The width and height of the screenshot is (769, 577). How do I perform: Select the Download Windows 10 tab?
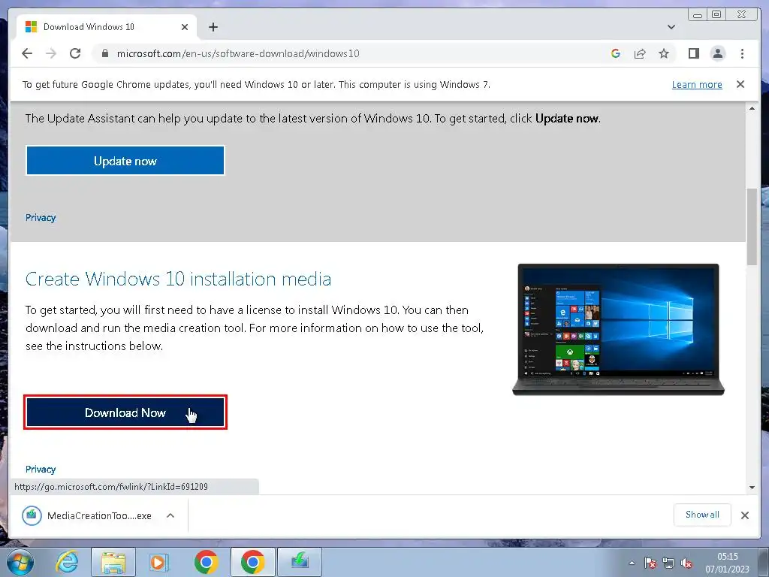coord(107,27)
